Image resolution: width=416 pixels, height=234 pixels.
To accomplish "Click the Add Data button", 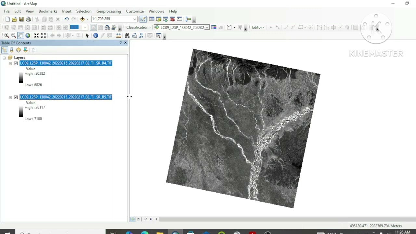I will pos(82,19).
